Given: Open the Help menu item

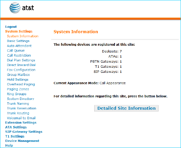Looking at the screenshot, I should (9, 146).
